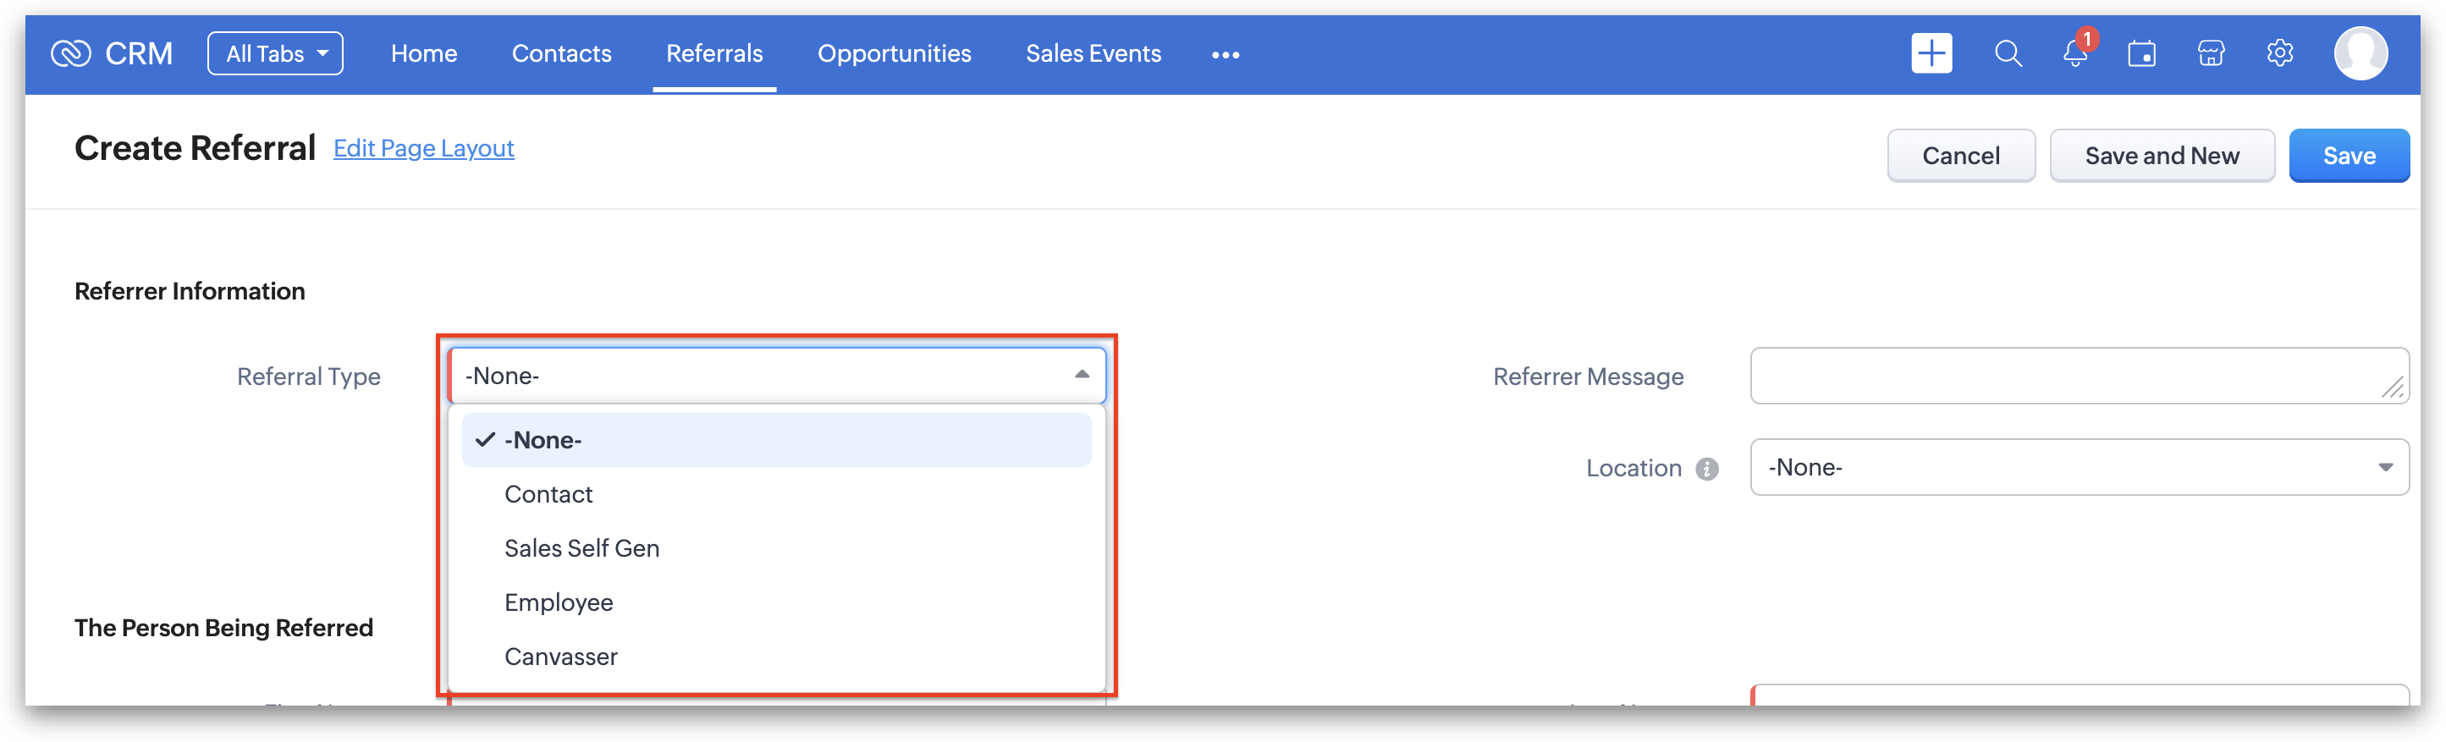
Task: Click the user profile avatar
Action: 2360,54
